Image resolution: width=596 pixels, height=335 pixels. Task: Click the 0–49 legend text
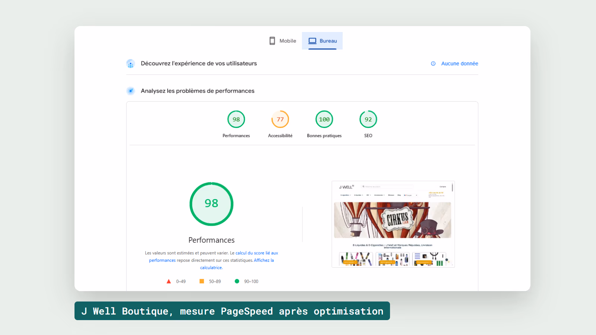click(181, 281)
